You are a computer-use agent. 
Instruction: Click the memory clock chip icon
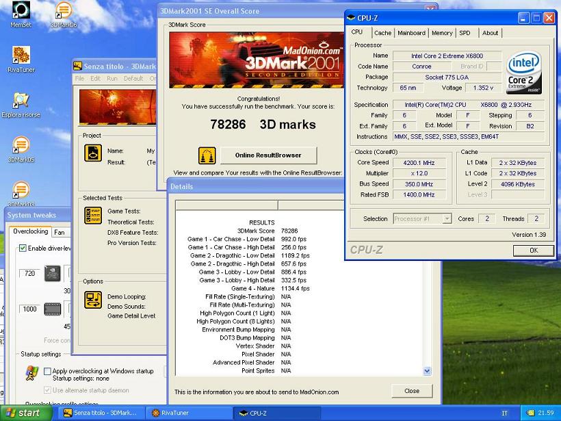click(x=52, y=309)
